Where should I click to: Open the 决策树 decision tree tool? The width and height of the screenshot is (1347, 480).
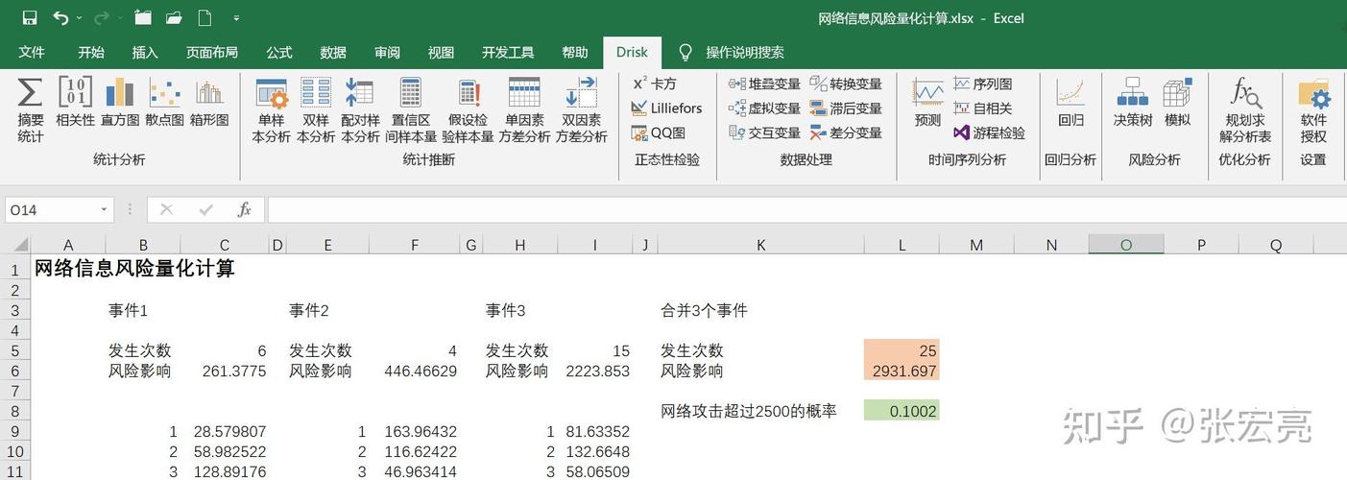(1133, 102)
